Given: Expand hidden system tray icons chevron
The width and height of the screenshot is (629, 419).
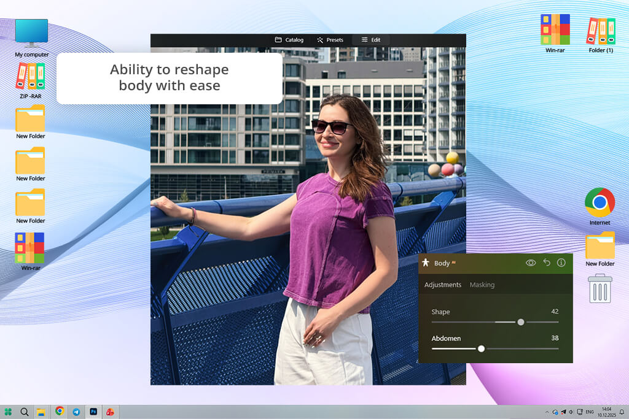Looking at the screenshot, I should (x=547, y=412).
